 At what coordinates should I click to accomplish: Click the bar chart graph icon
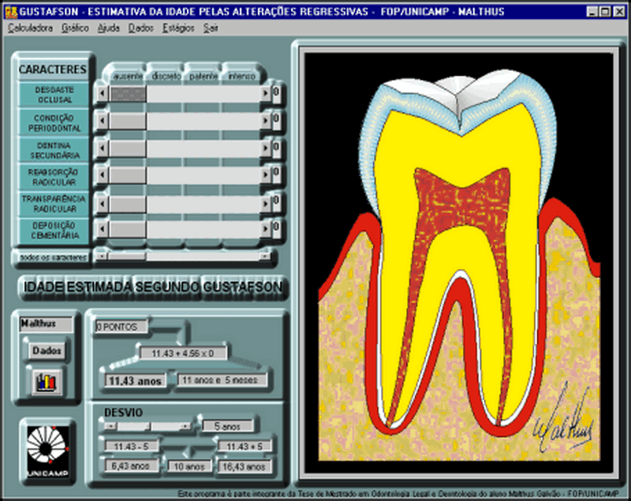pos(47,382)
